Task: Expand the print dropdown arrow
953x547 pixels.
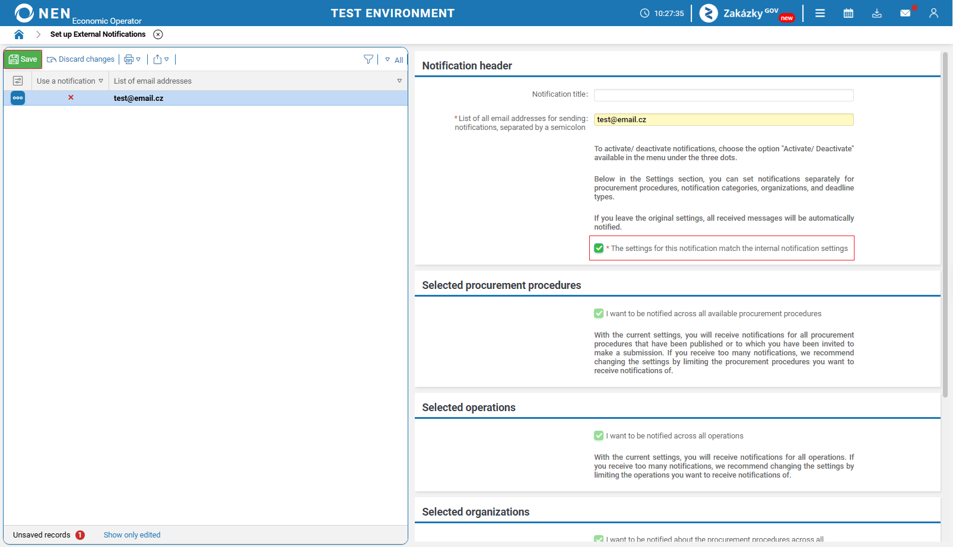Action: [x=138, y=59]
